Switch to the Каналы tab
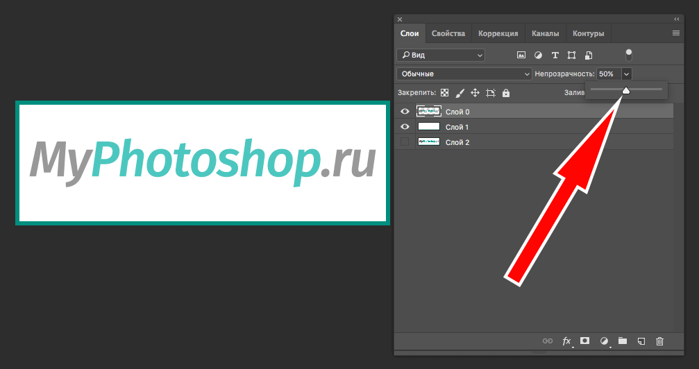The height and width of the screenshot is (369, 699). (x=546, y=33)
